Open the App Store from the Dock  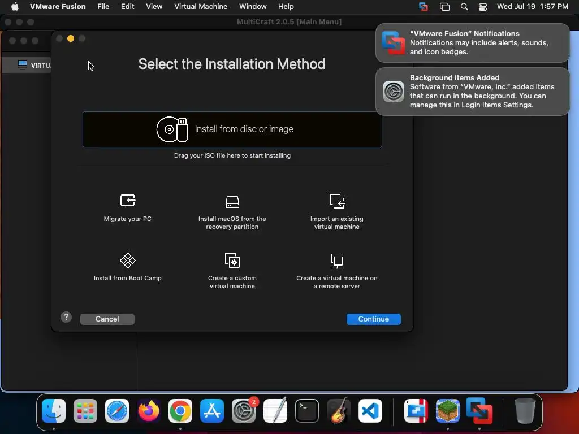pos(212,410)
